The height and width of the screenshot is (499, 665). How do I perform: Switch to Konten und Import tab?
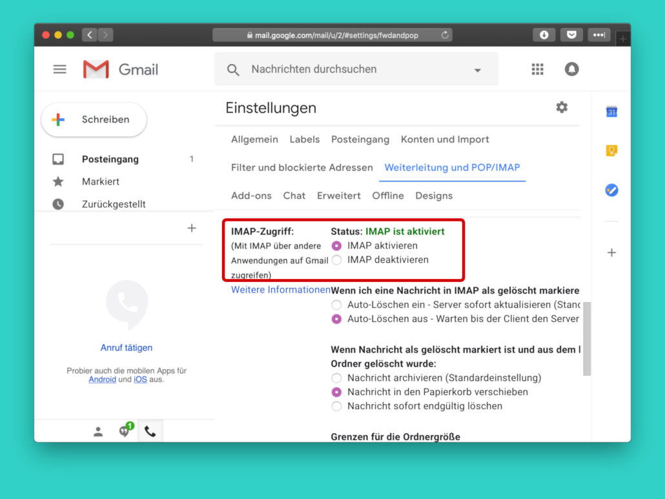pos(444,139)
